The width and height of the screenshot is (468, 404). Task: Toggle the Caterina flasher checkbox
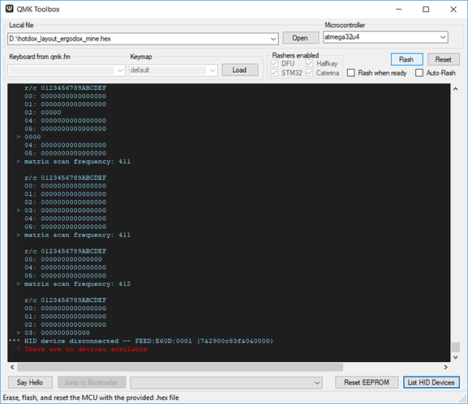tap(309, 73)
